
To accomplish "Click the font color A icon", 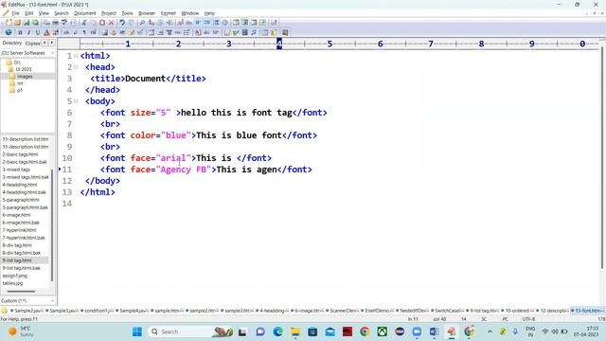I will [46, 33].
